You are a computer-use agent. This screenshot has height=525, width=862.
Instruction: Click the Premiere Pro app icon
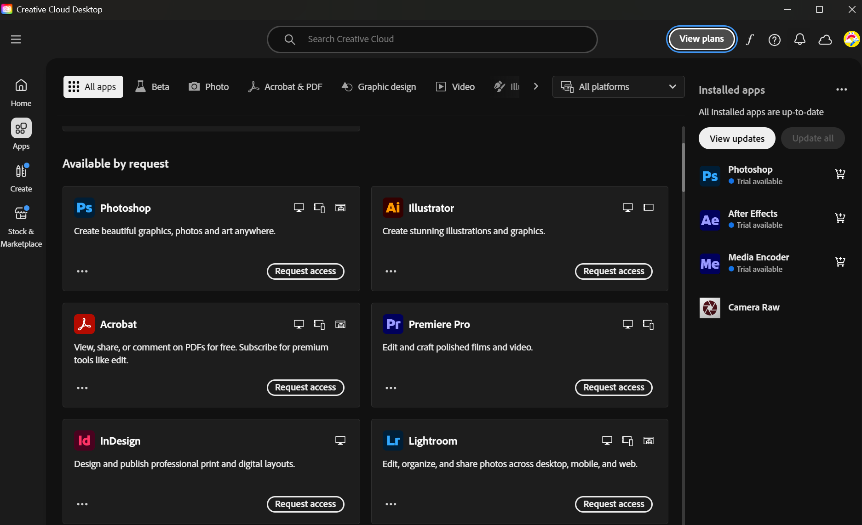pos(393,324)
